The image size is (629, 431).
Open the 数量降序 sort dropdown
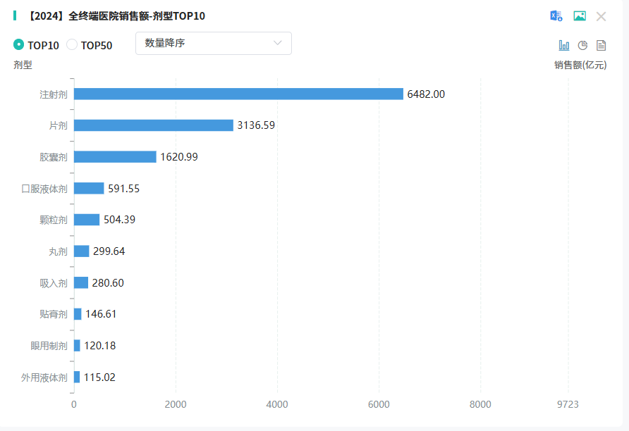pyautogui.click(x=213, y=43)
